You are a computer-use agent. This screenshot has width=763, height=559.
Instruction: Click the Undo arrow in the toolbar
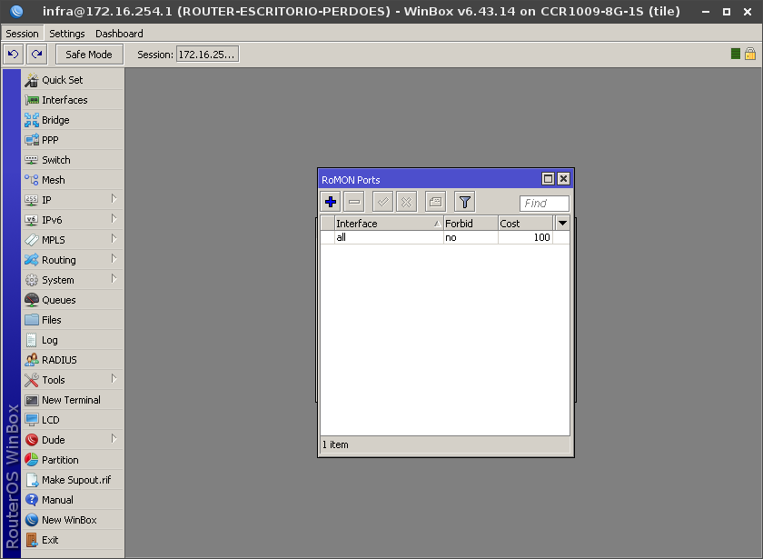tap(13, 54)
